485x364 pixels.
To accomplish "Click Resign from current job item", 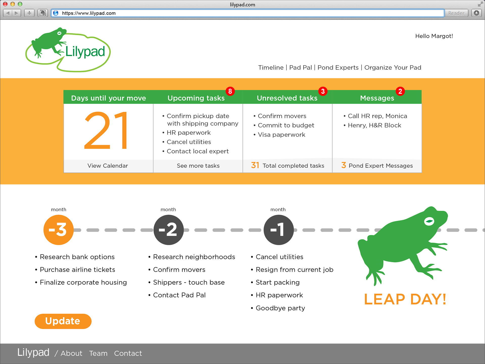I will click(295, 270).
